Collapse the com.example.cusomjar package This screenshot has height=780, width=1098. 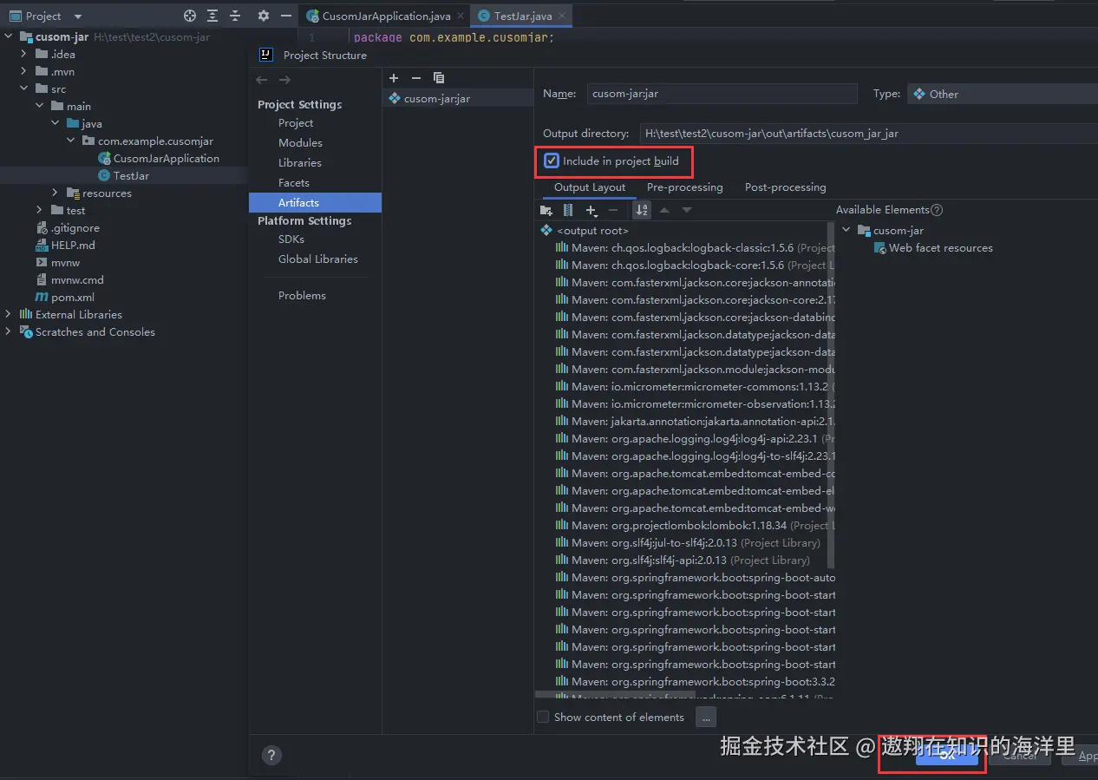coord(71,141)
